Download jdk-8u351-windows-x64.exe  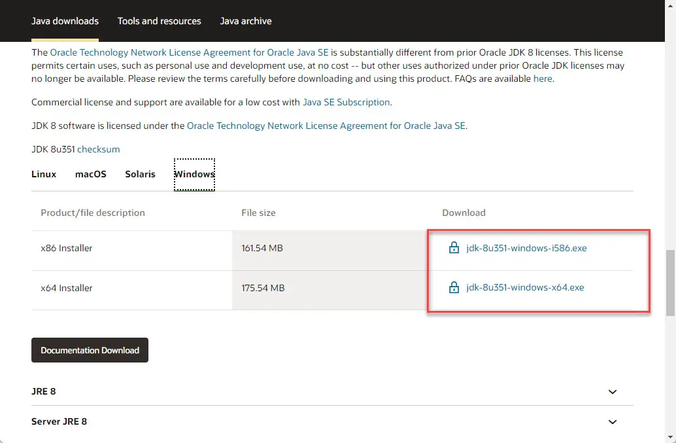[526, 287]
